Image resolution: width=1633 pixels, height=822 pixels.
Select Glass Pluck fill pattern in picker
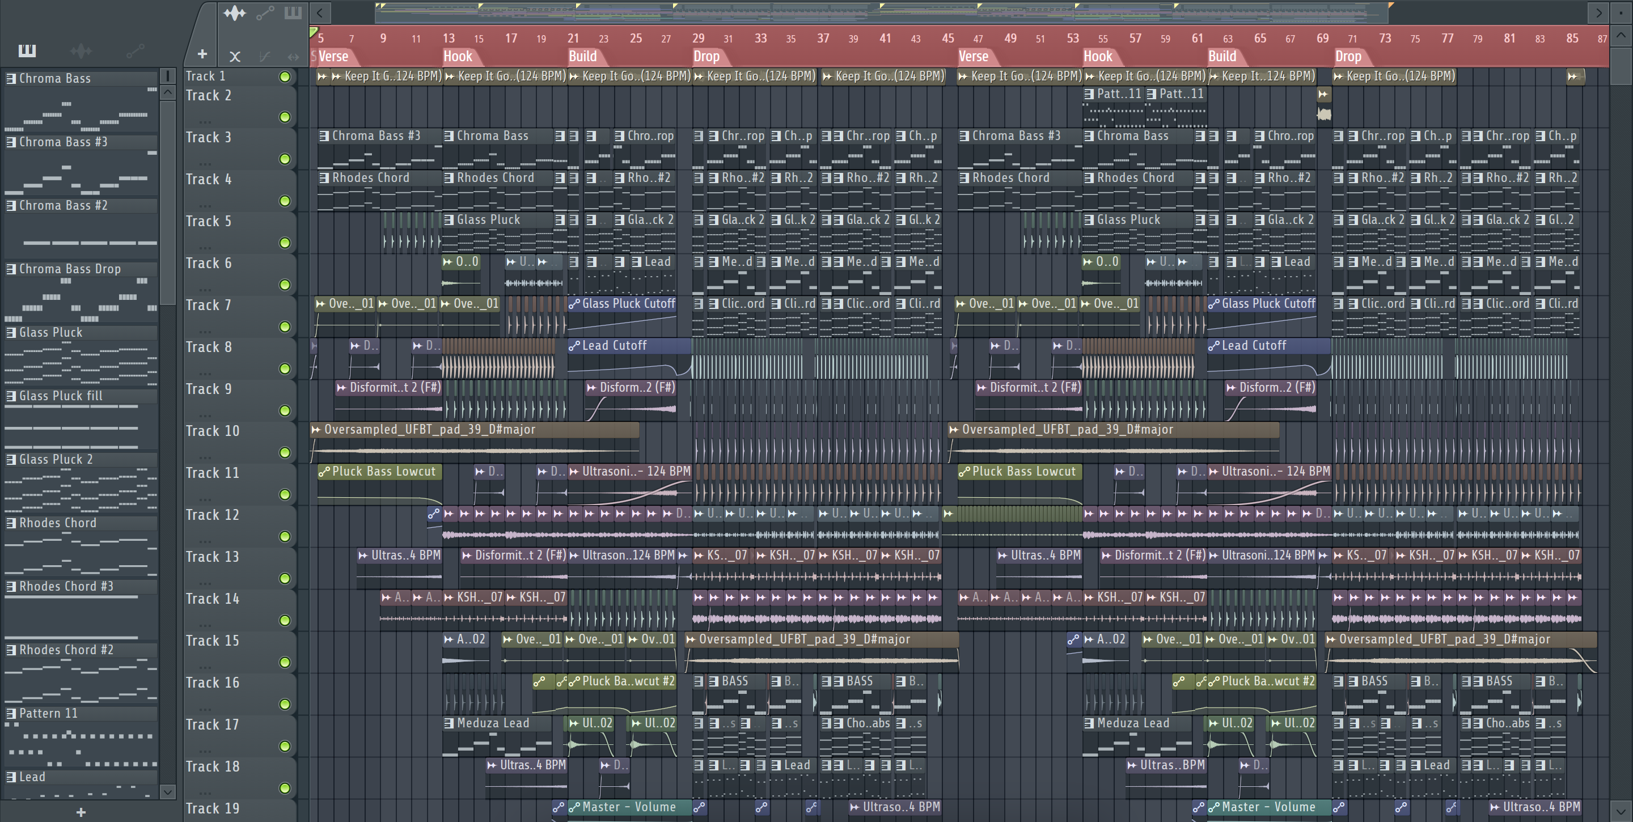pos(81,396)
